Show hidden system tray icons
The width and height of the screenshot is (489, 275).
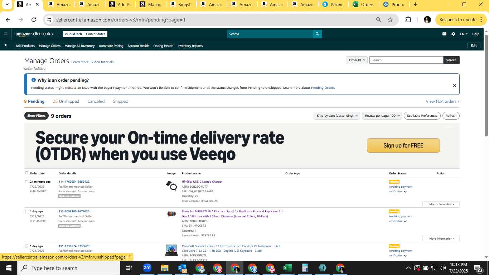click(x=408, y=268)
